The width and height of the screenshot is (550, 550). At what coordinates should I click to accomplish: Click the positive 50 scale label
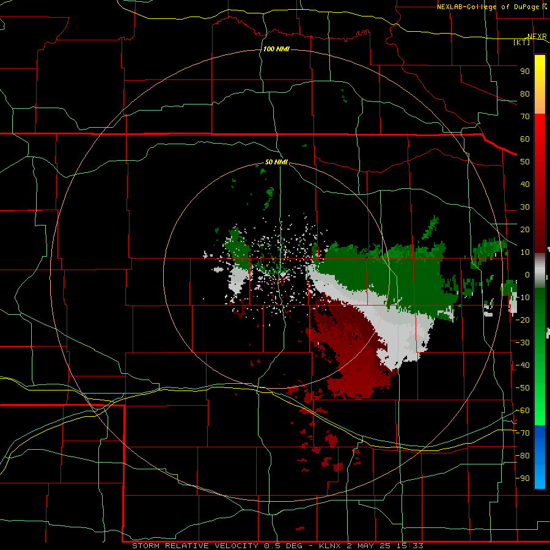pyautogui.click(x=525, y=162)
